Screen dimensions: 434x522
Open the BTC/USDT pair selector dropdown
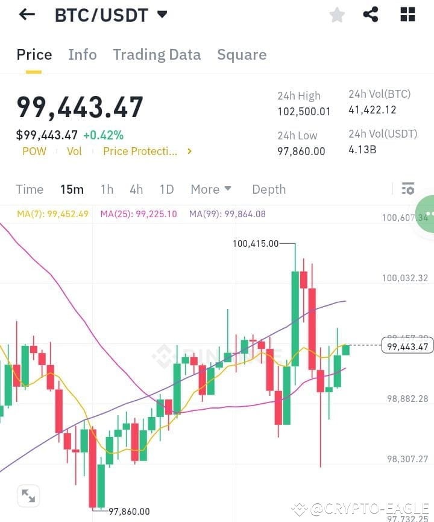coord(162,14)
